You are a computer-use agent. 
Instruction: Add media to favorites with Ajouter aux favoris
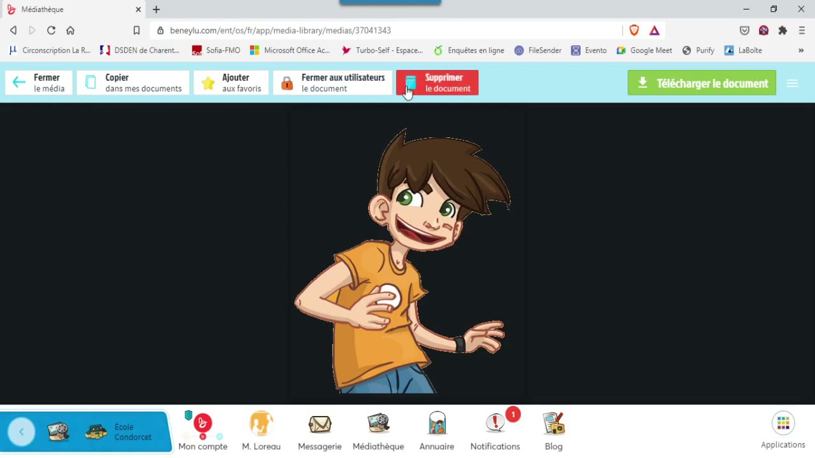[231, 83]
